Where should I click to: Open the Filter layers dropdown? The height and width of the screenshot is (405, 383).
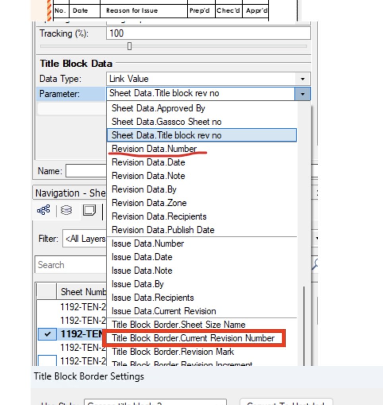(x=83, y=239)
